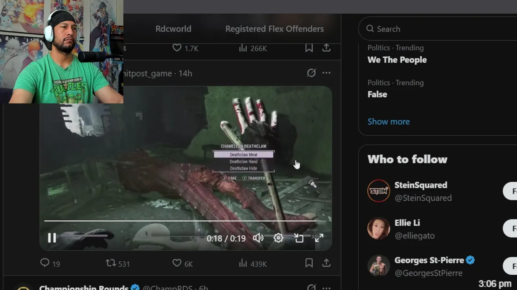The width and height of the screenshot is (517, 290).
Task: Pause the video with the pause button
Action: click(52, 238)
